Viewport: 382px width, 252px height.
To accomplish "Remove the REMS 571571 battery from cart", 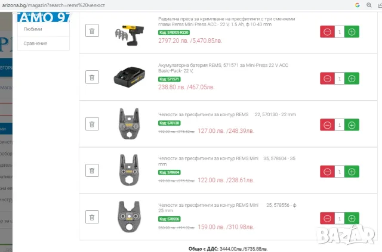I will tap(92, 77).
